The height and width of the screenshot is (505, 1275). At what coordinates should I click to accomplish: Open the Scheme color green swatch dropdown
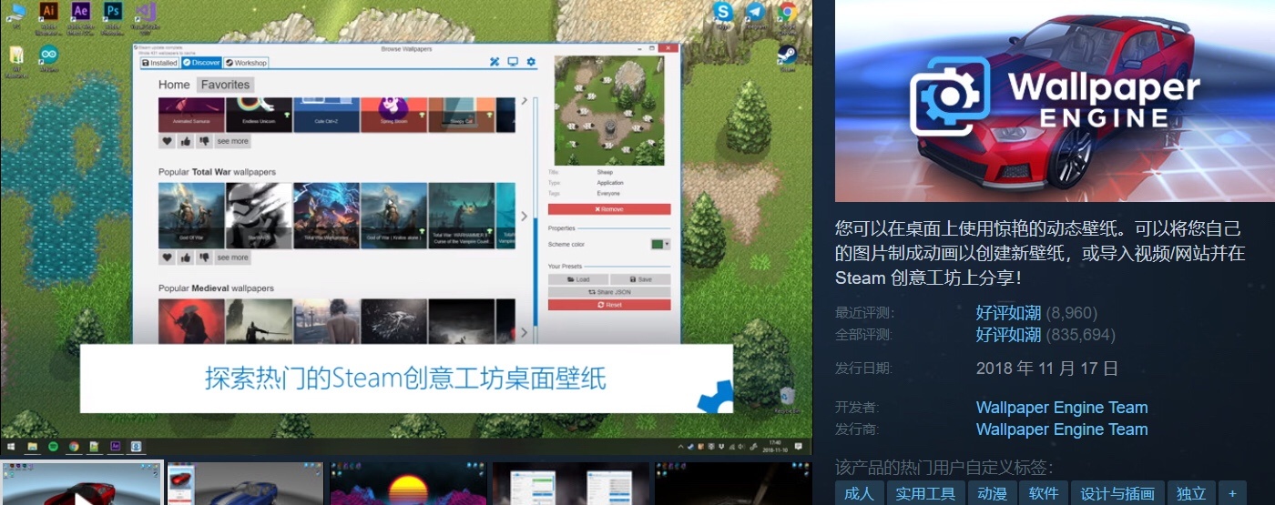click(660, 244)
